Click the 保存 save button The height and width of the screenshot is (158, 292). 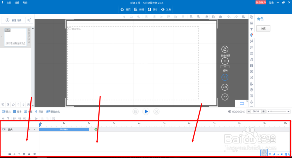[x=153, y=10]
